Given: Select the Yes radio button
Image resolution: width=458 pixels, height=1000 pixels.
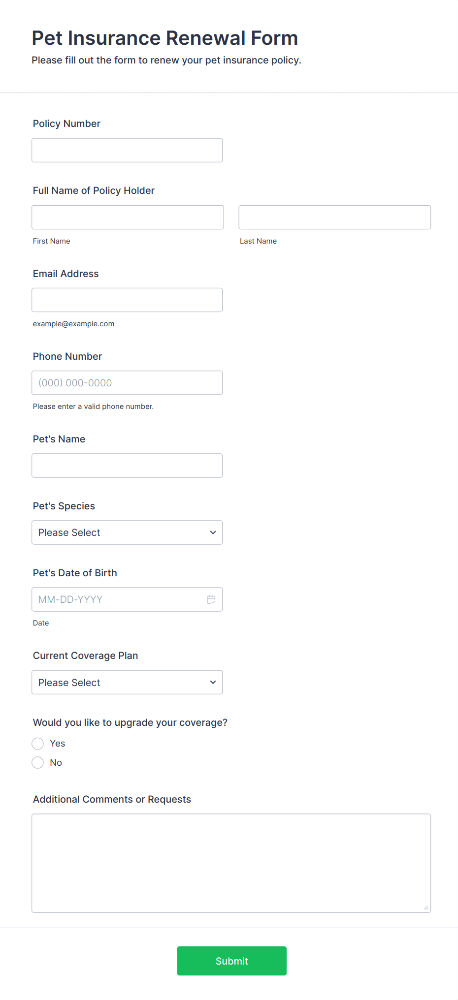Looking at the screenshot, I should (x=38, y=743).
